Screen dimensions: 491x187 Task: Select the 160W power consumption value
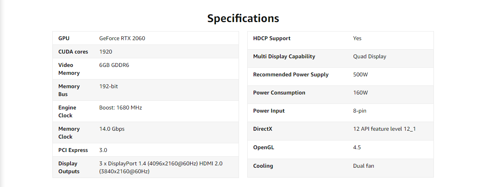point(360,93)
